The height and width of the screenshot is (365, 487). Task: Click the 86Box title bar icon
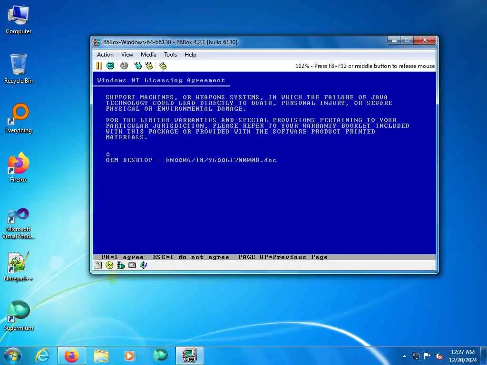(x=97, y=42)
